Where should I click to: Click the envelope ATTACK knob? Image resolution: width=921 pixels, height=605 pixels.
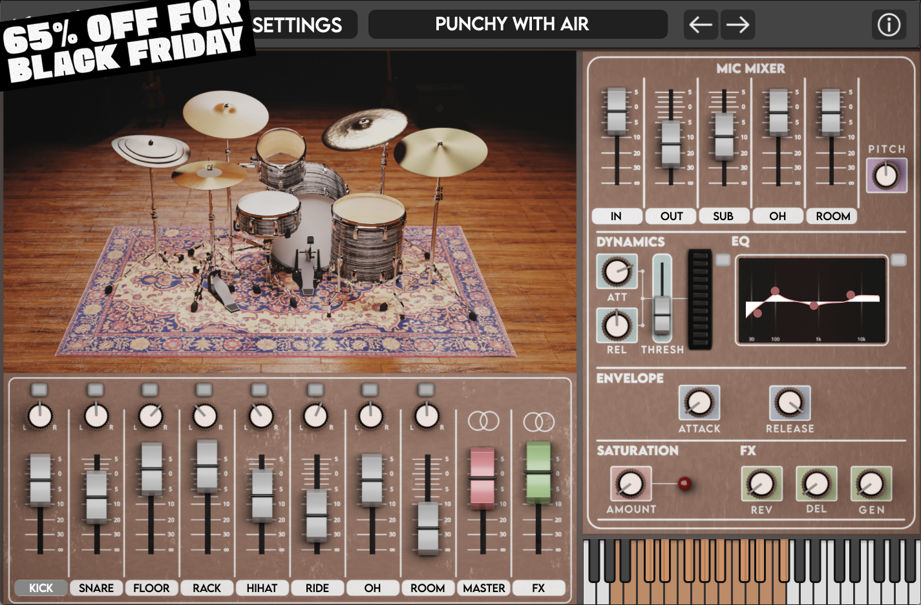coord(699,403)
